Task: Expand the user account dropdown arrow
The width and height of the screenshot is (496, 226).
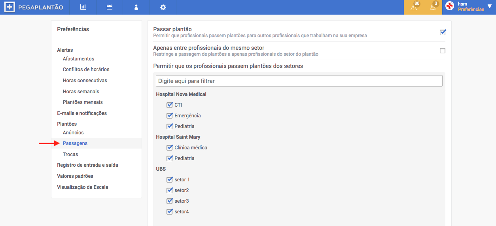Action: (489, 6)
